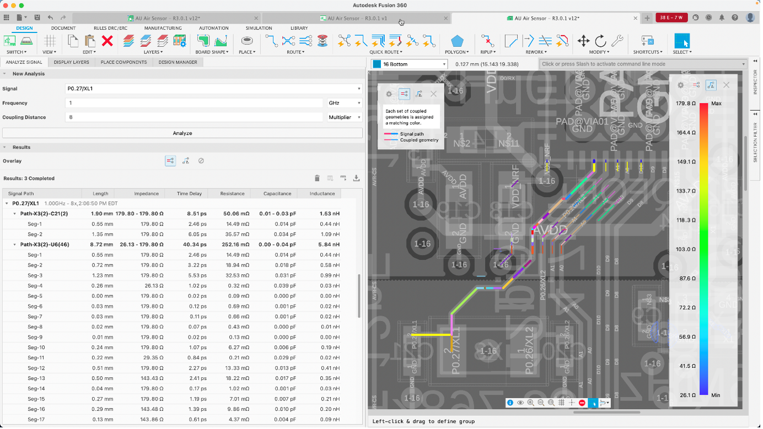Viewport: 763px width, 429px height.
Task: Click the Frequency input field
Action: pyautogui.click(x=194, y=103)
